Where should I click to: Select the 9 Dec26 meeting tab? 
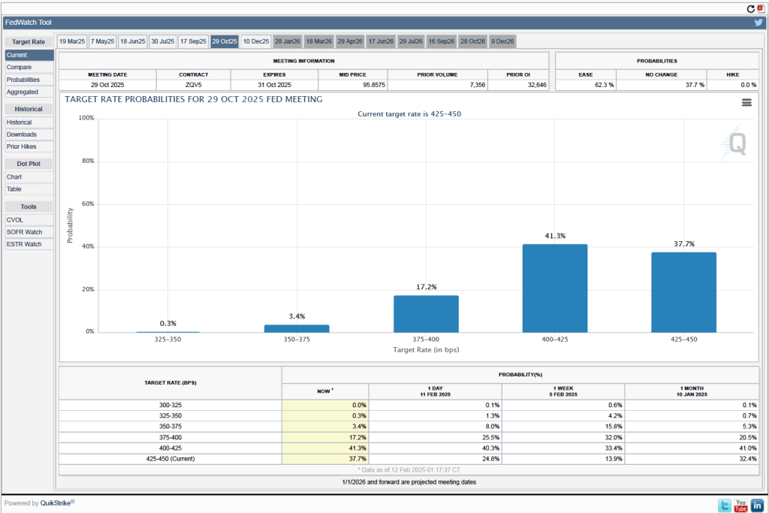point(502,41)
